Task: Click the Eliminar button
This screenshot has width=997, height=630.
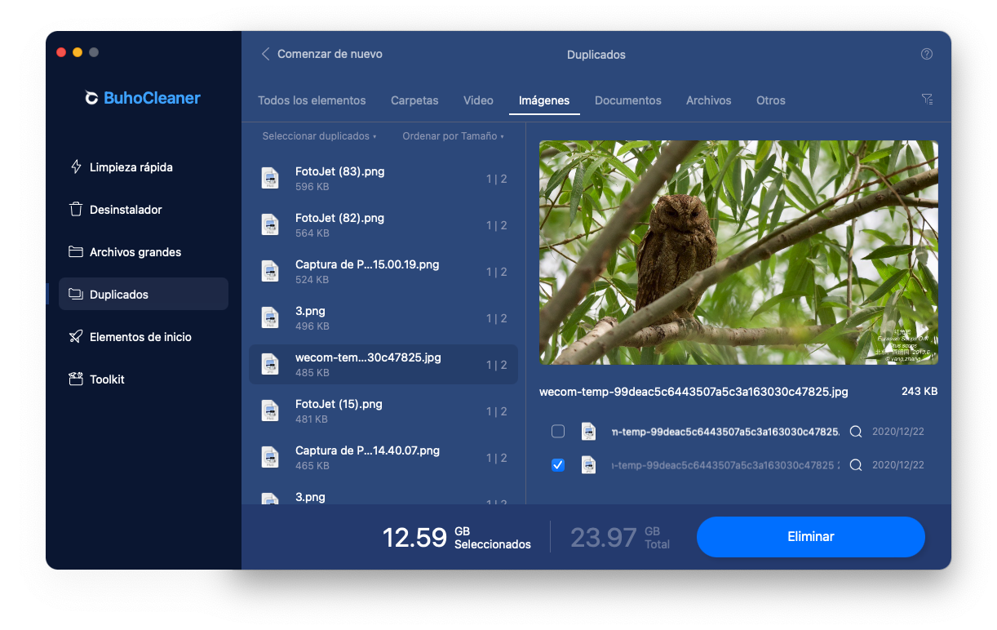Action: [810, 536]
